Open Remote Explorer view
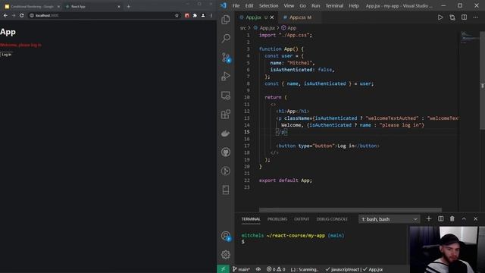485x273 pixels. click(226, 96)
